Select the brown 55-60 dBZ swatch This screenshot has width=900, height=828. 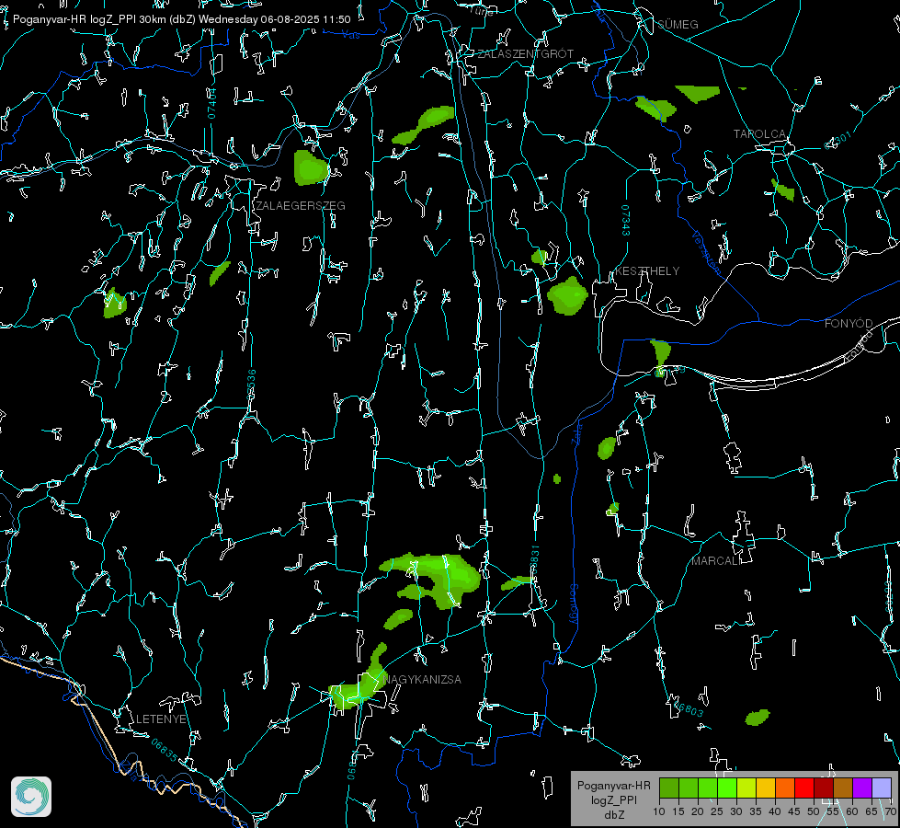843,788
